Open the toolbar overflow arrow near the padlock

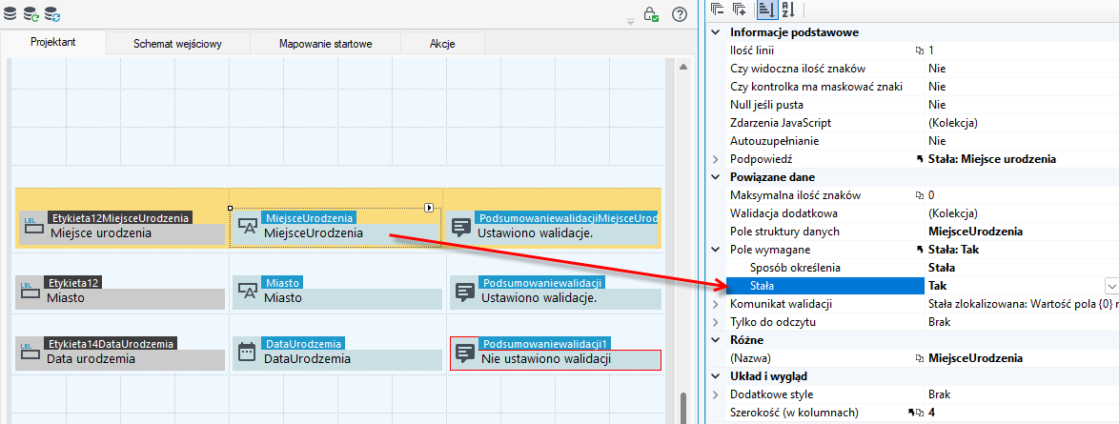click(x=630, y=21)
